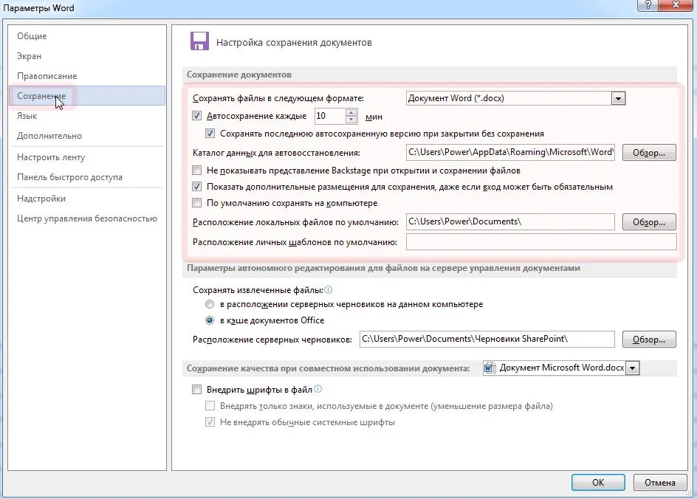Click the Настройка сохранения документов heading
Screen dimensions: 697x499
294,43
